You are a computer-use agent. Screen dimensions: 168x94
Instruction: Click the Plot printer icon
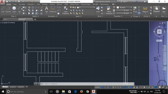point(19,2)
